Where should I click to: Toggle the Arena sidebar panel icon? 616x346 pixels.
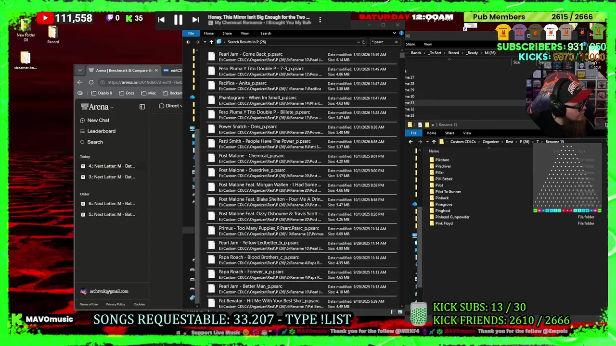tap(142, 107)
